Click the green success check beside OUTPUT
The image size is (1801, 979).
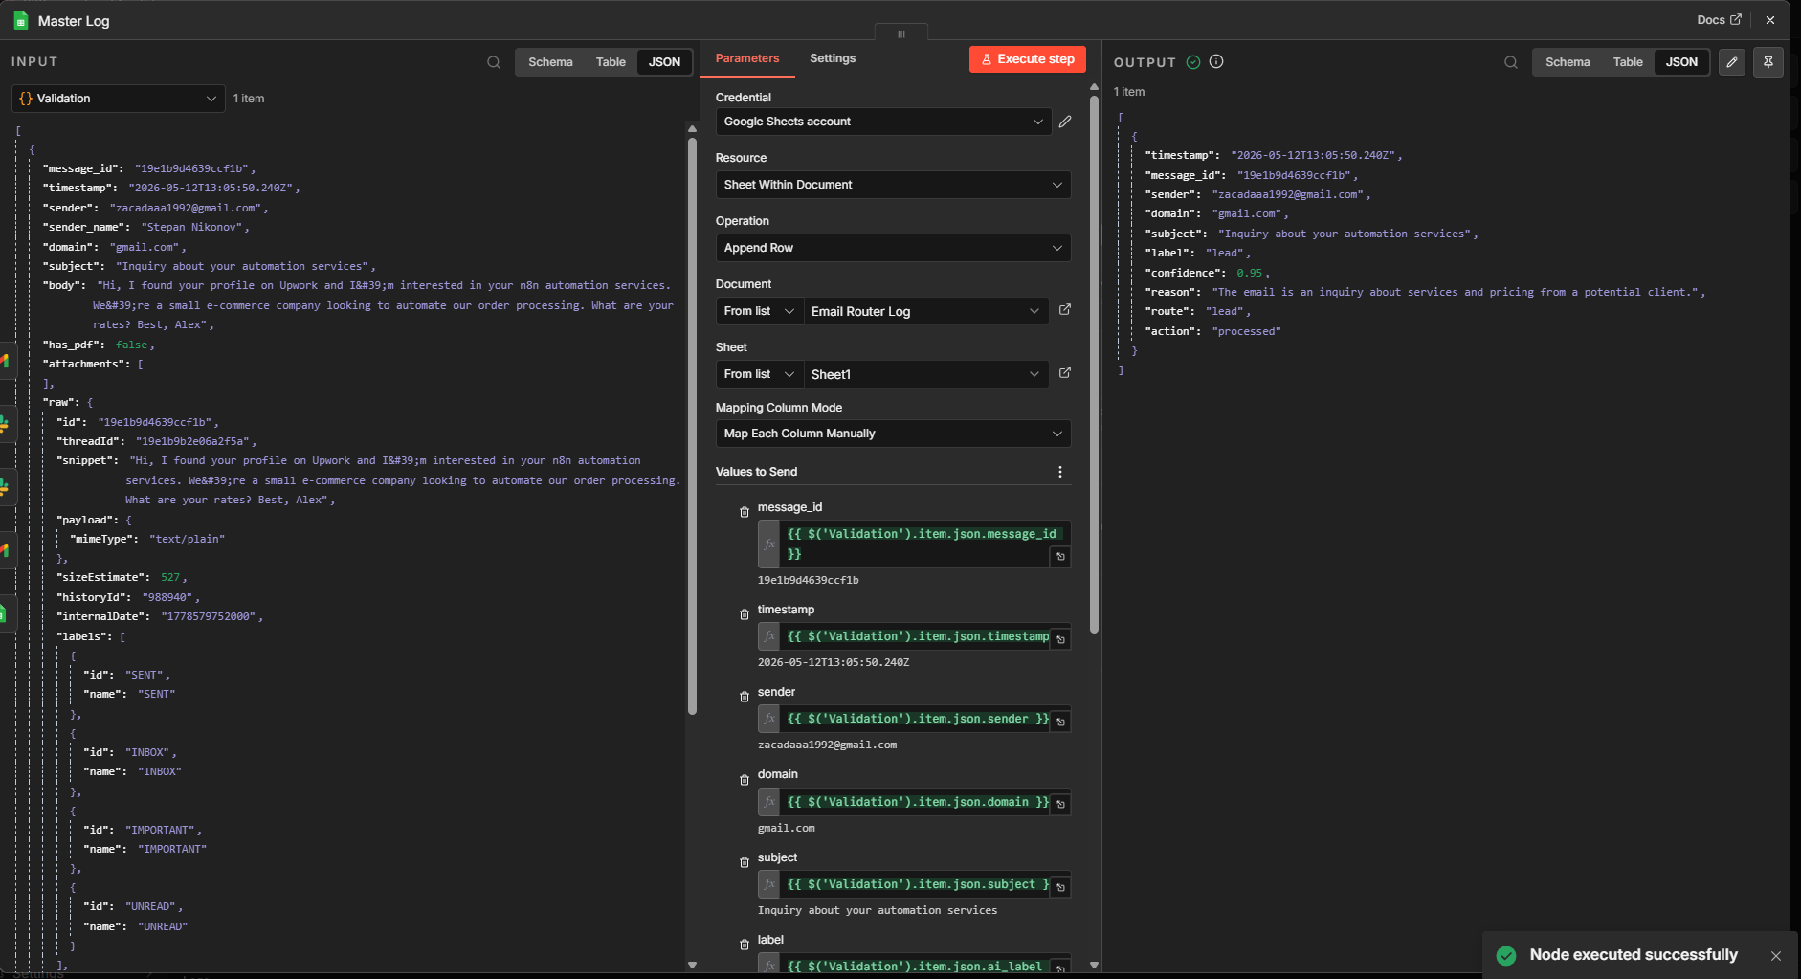(1193, 62)
